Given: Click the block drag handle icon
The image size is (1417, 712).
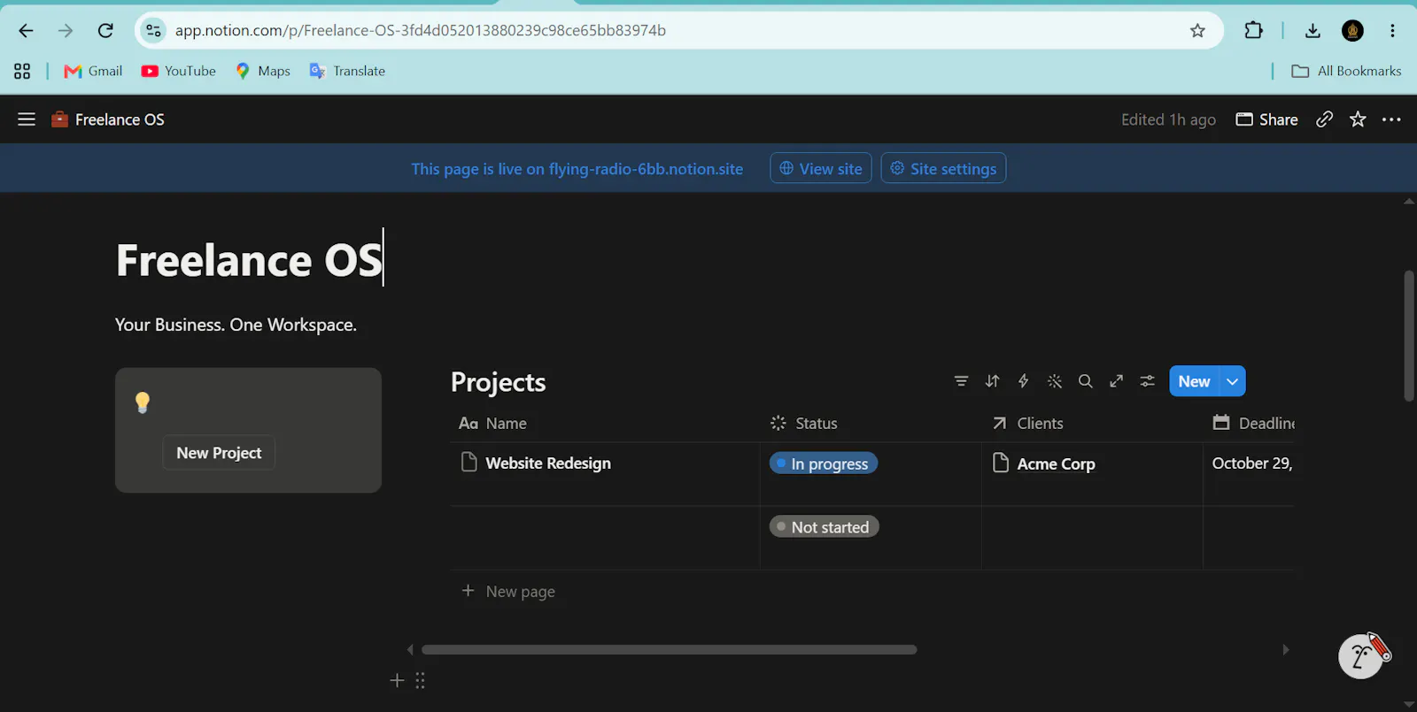Looking at the screenshot, I should (420, 680).
